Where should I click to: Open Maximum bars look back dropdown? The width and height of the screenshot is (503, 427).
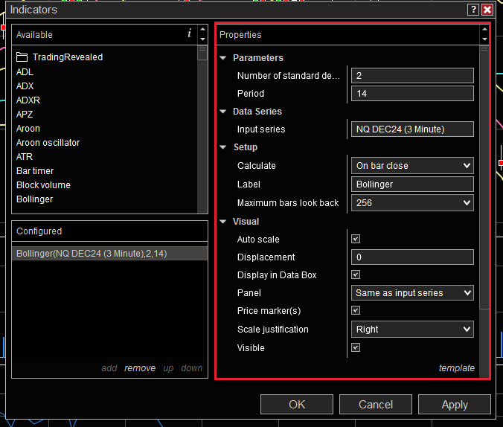412,202
